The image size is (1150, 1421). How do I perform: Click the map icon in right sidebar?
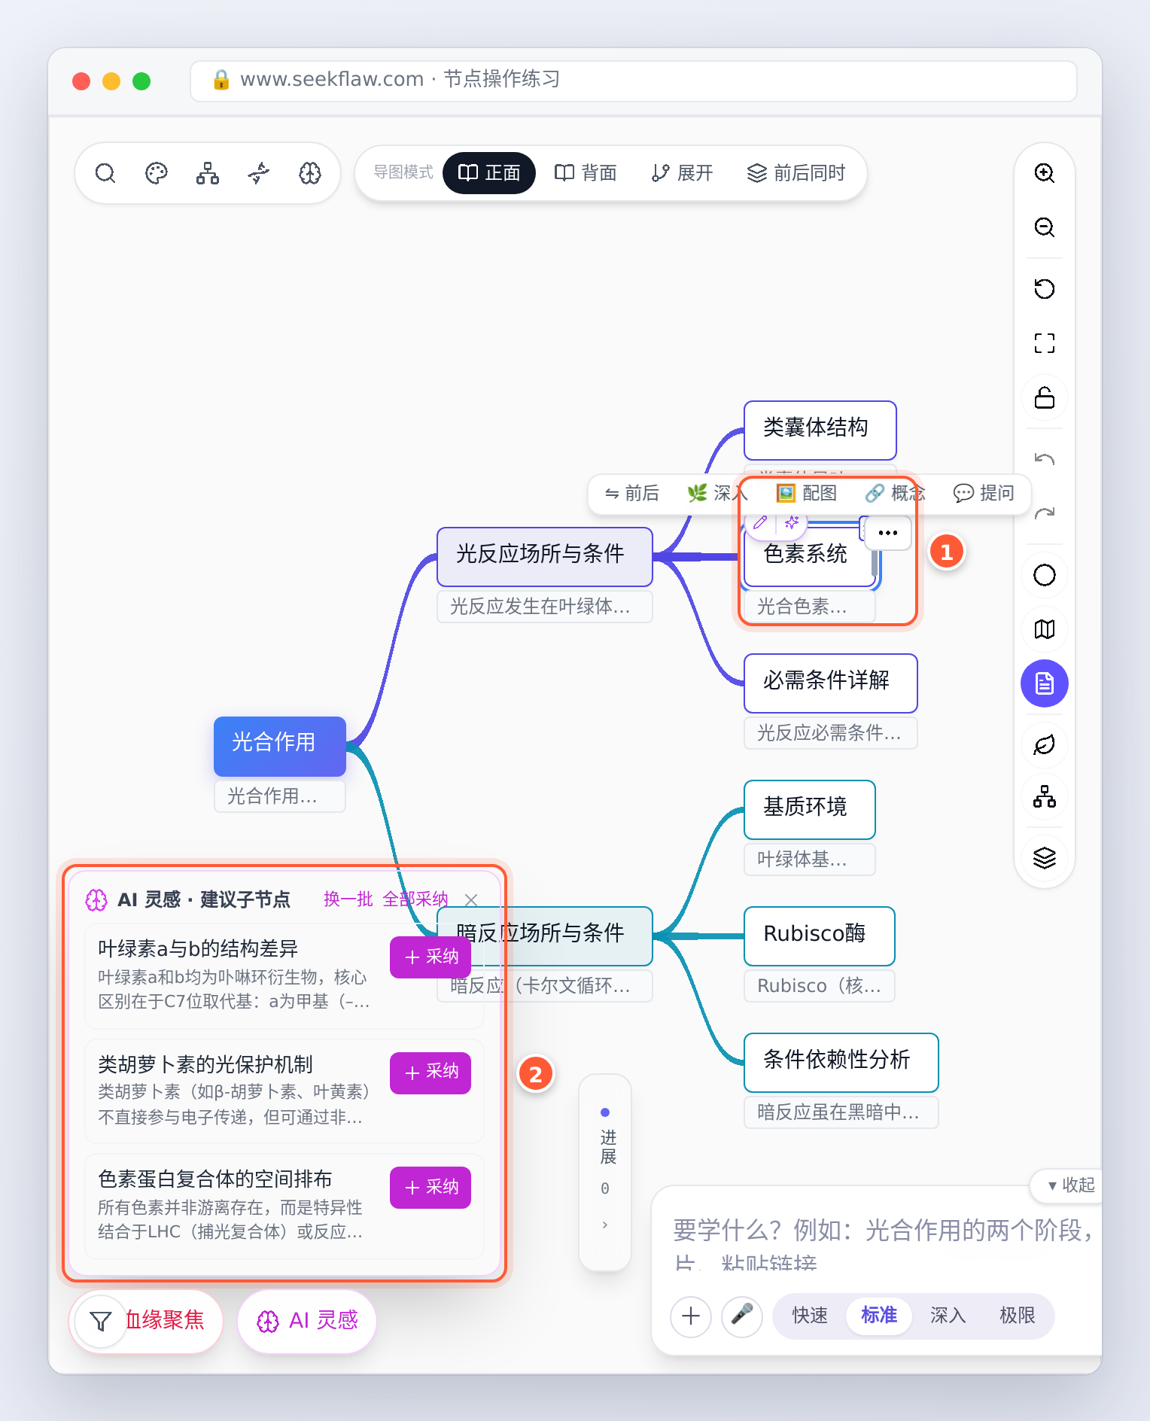tap(1045, 629)
